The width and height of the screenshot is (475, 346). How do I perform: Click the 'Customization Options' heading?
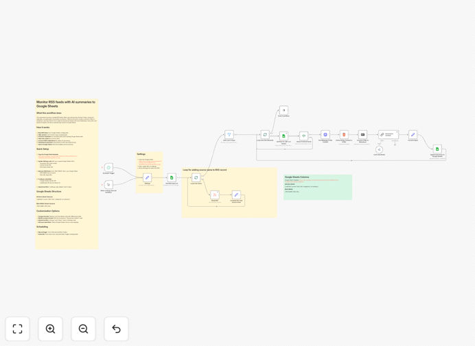48,211
